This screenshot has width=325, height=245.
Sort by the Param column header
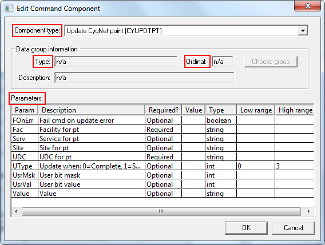pyautogui.click(x=25, y=110)
